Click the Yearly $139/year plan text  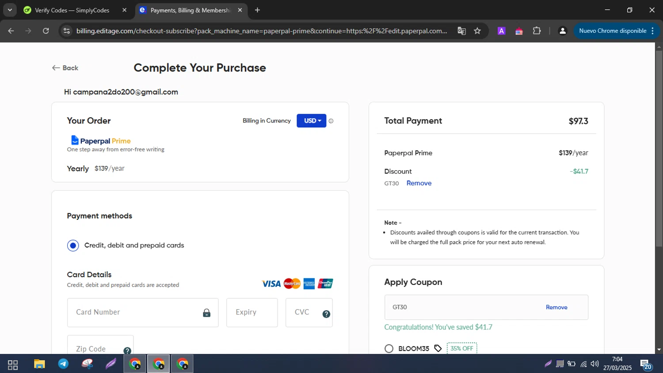click(x=95, y=169)
